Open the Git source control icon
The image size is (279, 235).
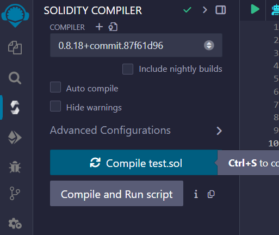click(15, 193)
